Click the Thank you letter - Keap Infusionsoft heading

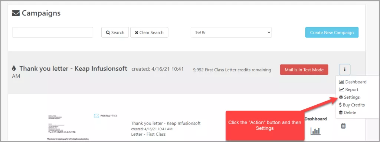(73, 68)
